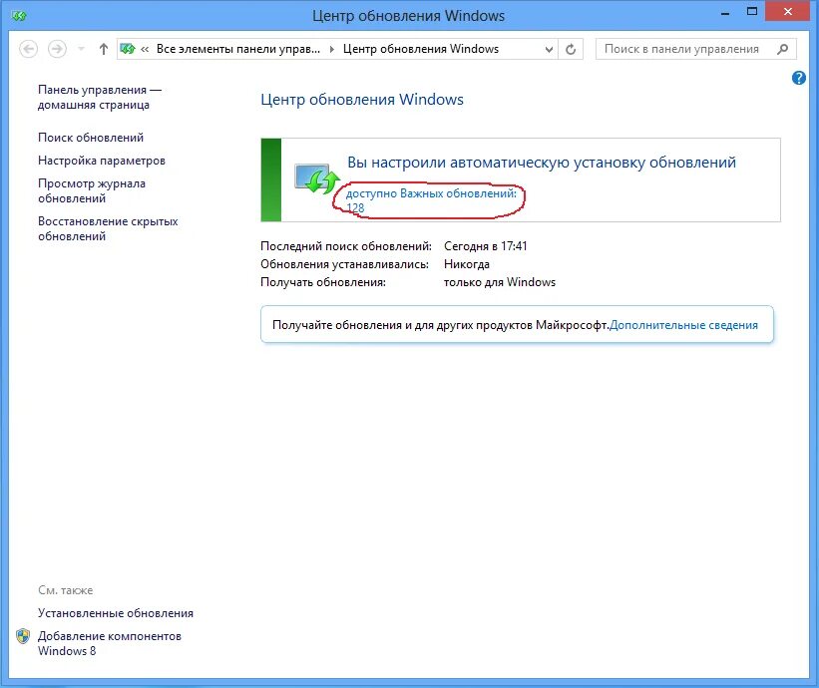Click the "Получать обновления:" label
Image resolution: width=819 pixels, height=688 pixels.
(323, 282)
